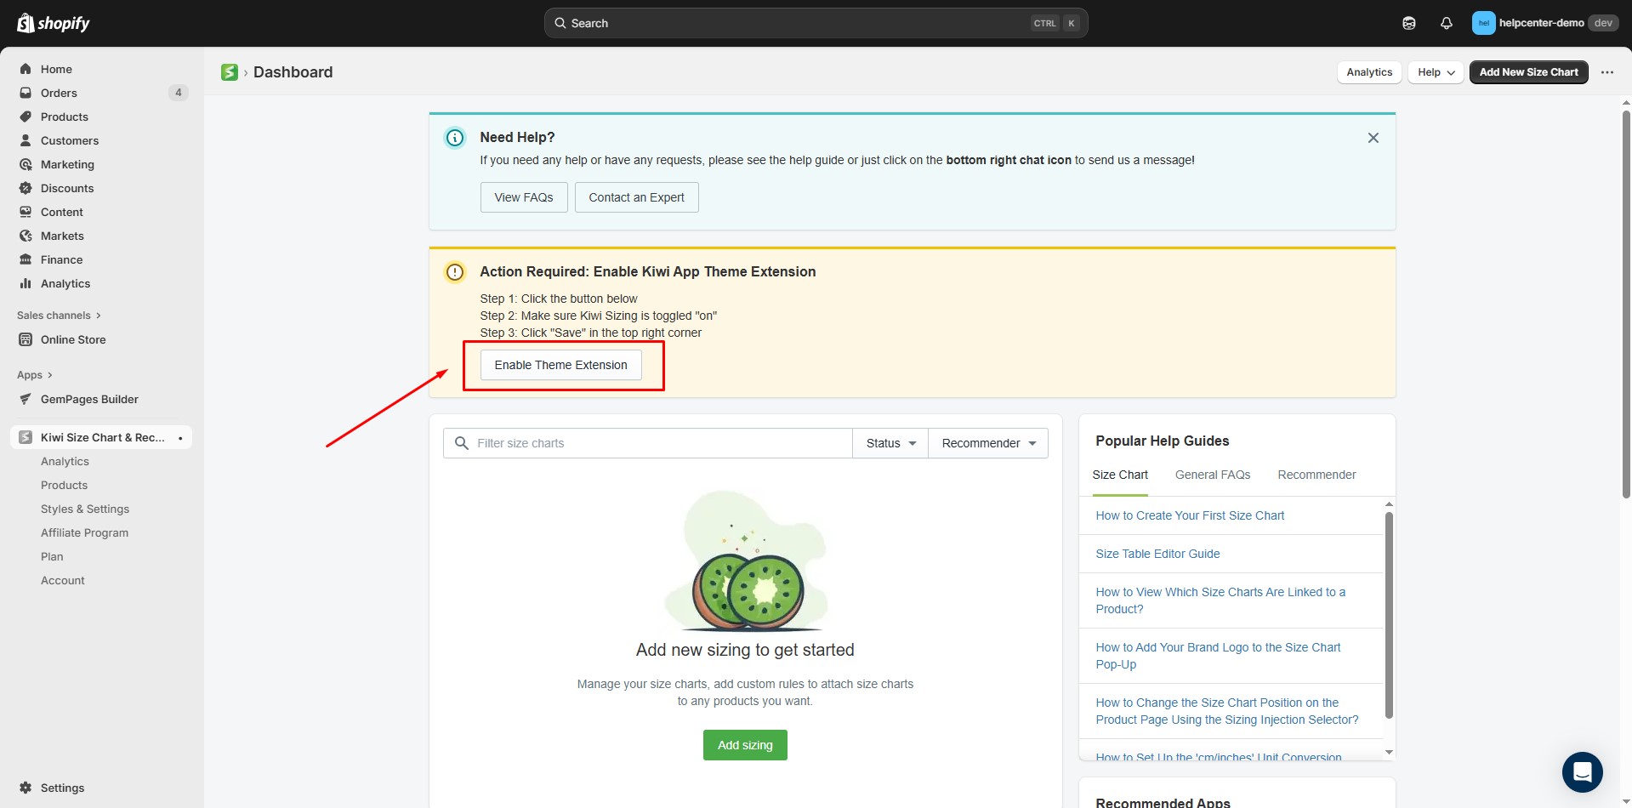Open the Recommender filter dropdown

pos(987,443)
